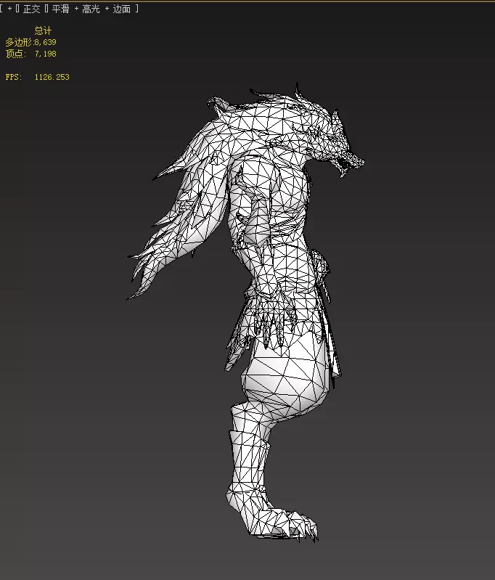Select the FPS value 1126.253
Screen dimensions: 495x580
point(52,77)
